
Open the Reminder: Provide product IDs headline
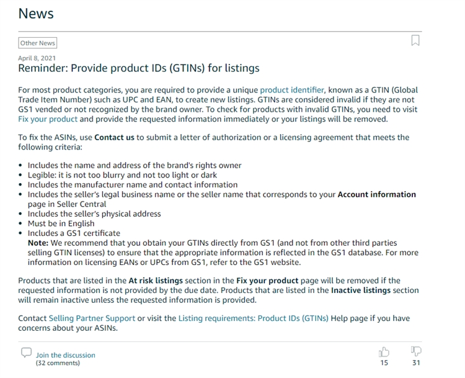tap(139, 68)
